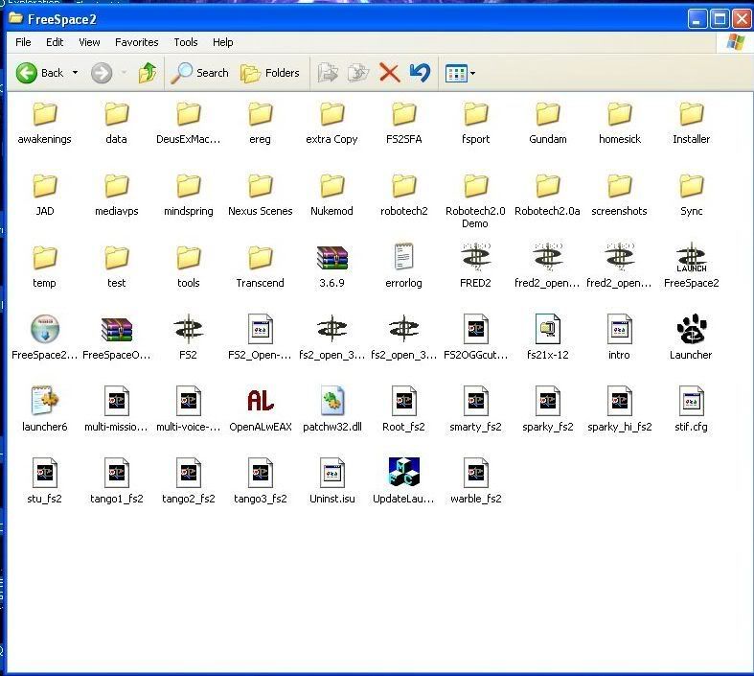Go up one folder level
The width and height of the screenshot is (754, 676).
pyautogui.click(x=148, y=73)
